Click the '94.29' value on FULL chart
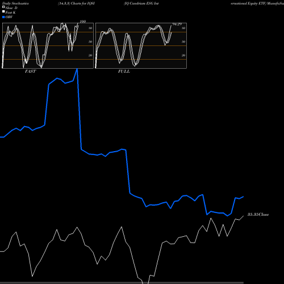 [x=177, y=24]
